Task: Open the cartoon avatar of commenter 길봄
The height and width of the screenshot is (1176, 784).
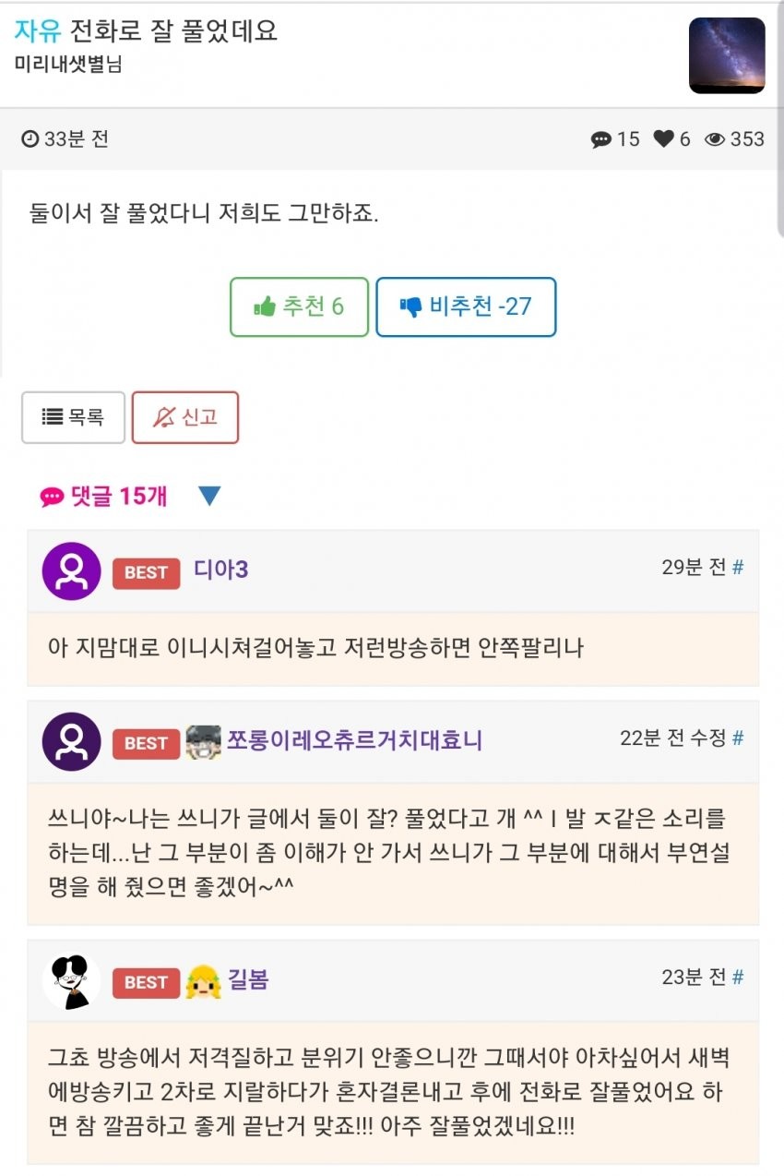Action: pos(71,981)
